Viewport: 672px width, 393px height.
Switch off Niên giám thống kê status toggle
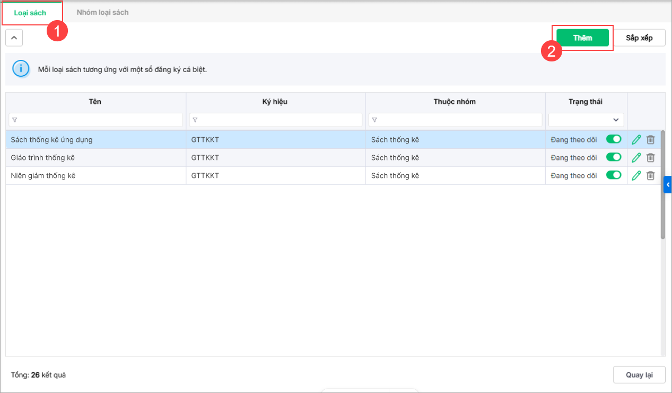click(x=614, y=175)
